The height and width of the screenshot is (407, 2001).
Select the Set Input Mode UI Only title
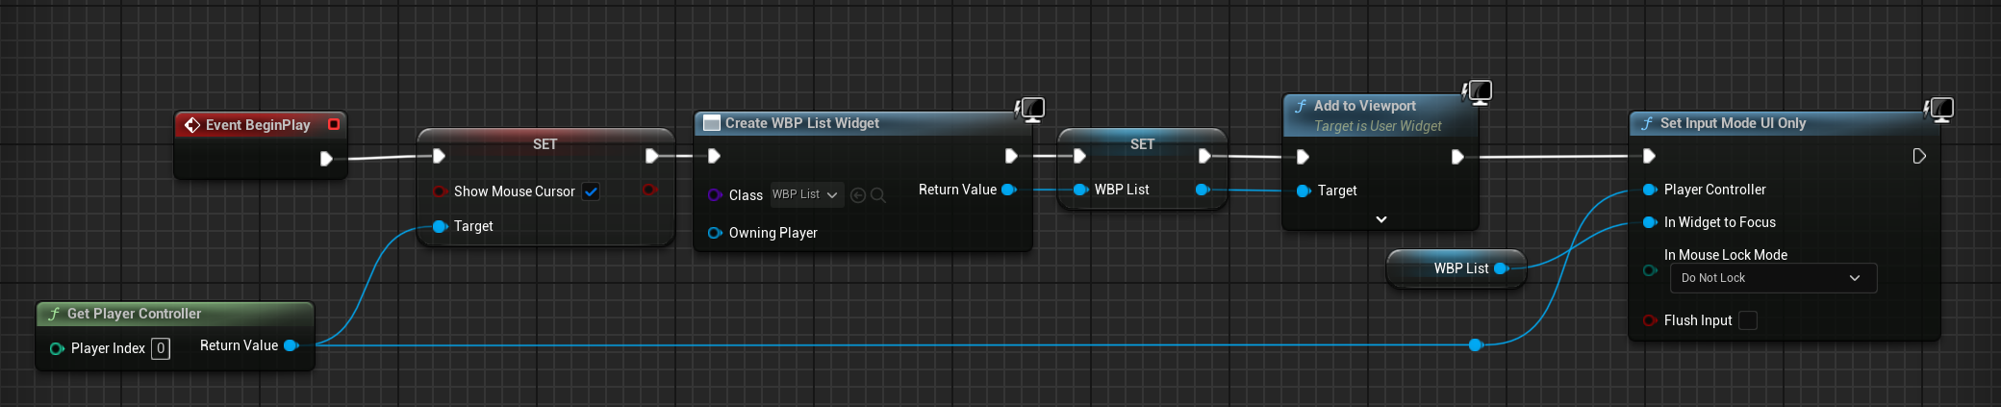tap(1733, 123)
